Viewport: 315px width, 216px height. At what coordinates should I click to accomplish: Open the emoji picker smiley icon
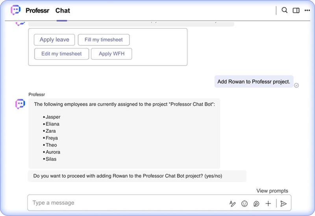pos(245,203)
